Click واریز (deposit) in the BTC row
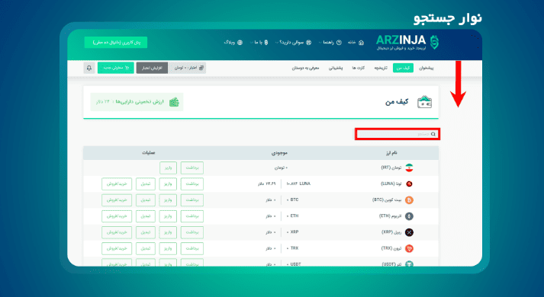 click(169, 200)
